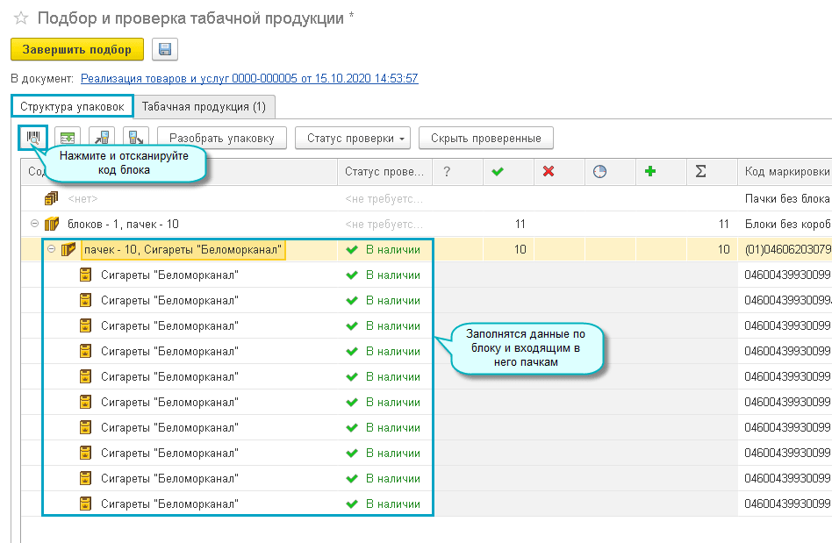Click the green table import icon
832x543 pixels.
68,138
